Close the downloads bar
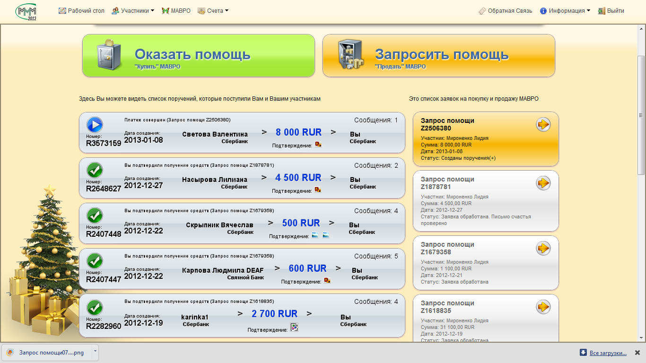Image resolution: width=646 pixels, height=363 pixels. tap(637, 353)
